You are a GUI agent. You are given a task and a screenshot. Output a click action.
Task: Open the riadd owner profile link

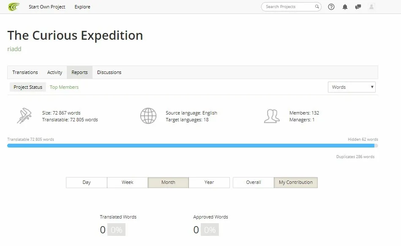pyautogui.click(x=14, y=49)
